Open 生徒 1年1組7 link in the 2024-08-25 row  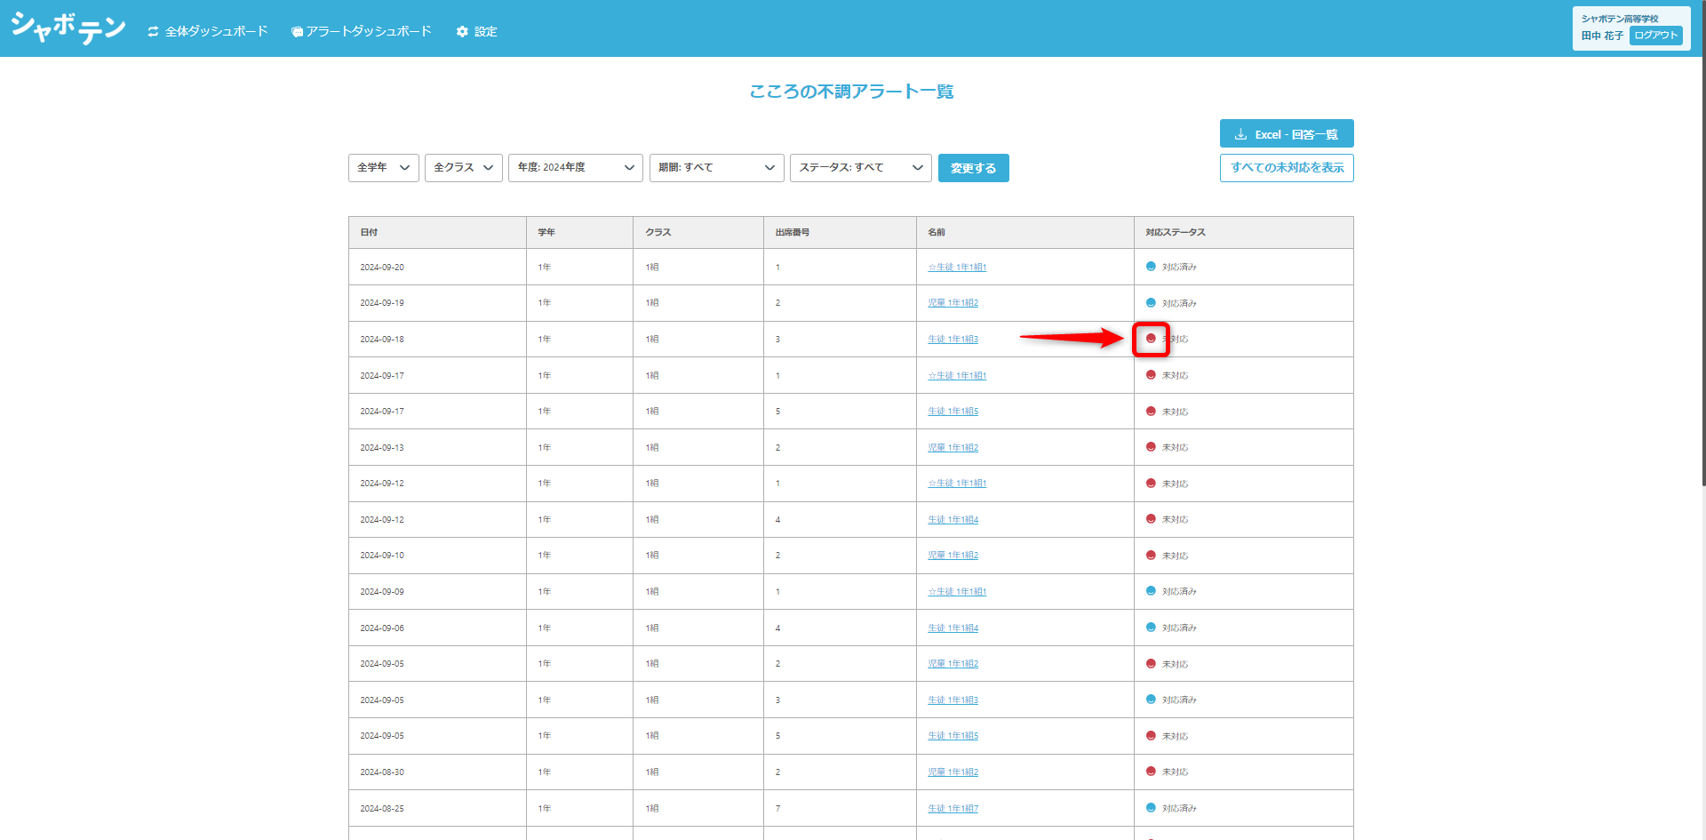pyautogui.click(x=953, y=809)
